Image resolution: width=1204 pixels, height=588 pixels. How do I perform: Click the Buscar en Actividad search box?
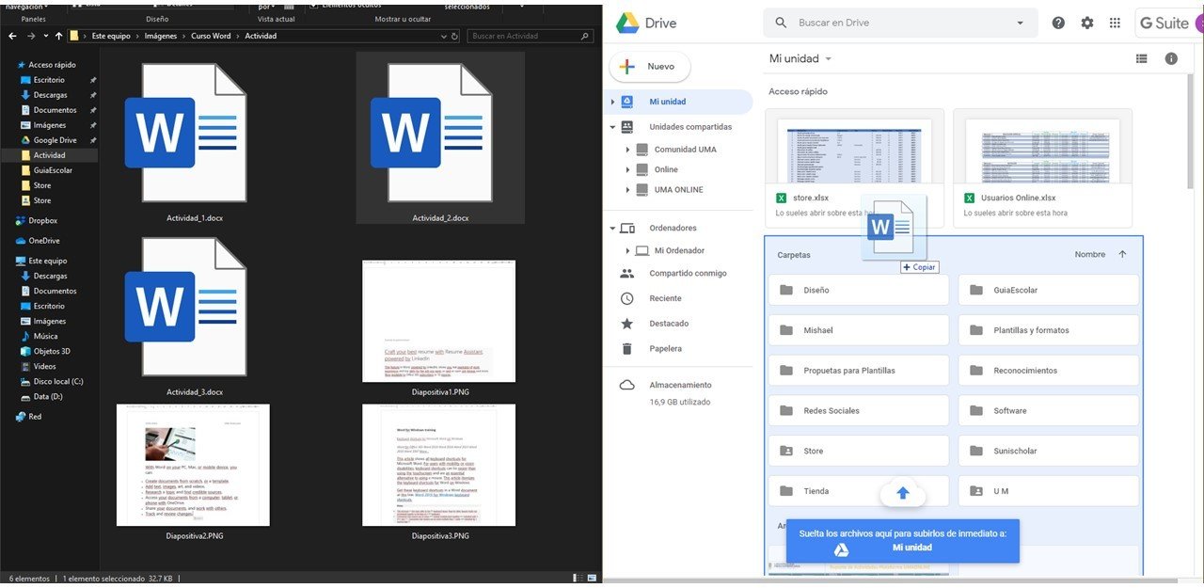pyautogui.click(x=531, y=36)
